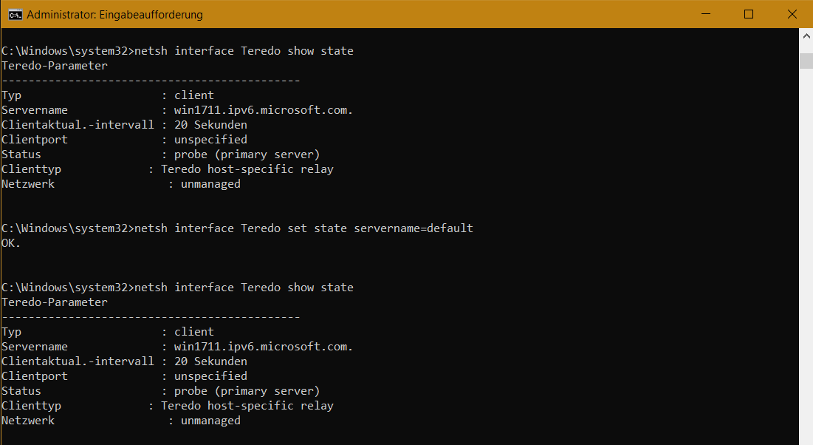Click the vertical scrollbar thumb

(806, 60)
